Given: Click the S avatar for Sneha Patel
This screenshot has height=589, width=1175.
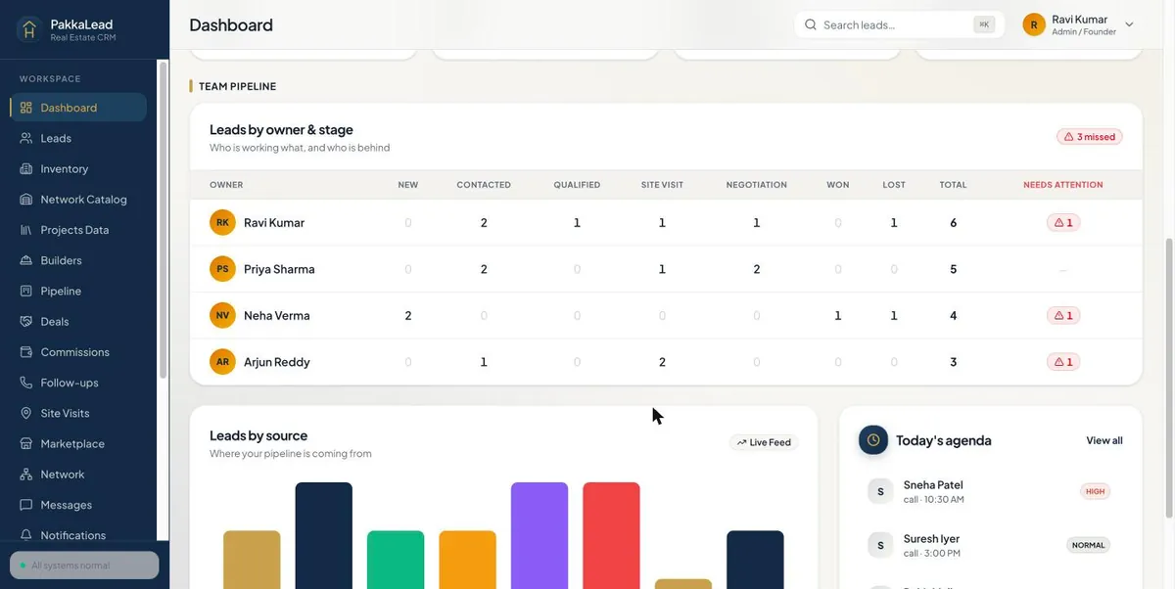Looking at the screenshot, I should coord(880,491).
